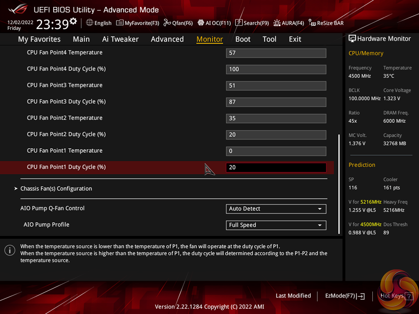Click CPU Fan Point3 Duty Cycle field
Screen dimensions: 419x314
pyautogui.click(x=276, y=102)
